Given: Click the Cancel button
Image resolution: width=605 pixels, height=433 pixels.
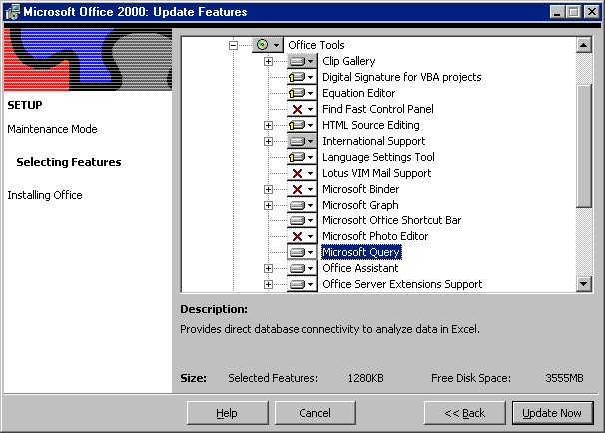Looking at the screenshot, I should [x=314, y=413].
